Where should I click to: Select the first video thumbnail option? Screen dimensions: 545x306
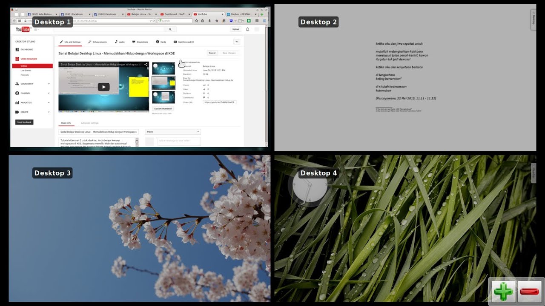click(163, 68)
